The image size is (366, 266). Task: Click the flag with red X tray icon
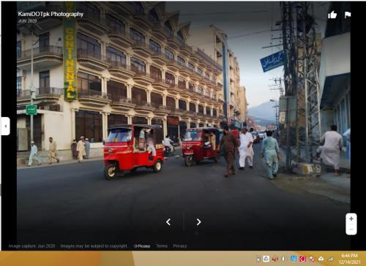tap(312, 259)
